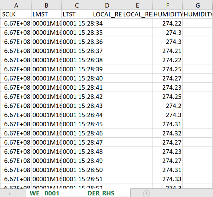Viewport: 213px width, 197px height.
Task: Click value 274.21 in the 15:28:37 row
Action: coord(168,51)
